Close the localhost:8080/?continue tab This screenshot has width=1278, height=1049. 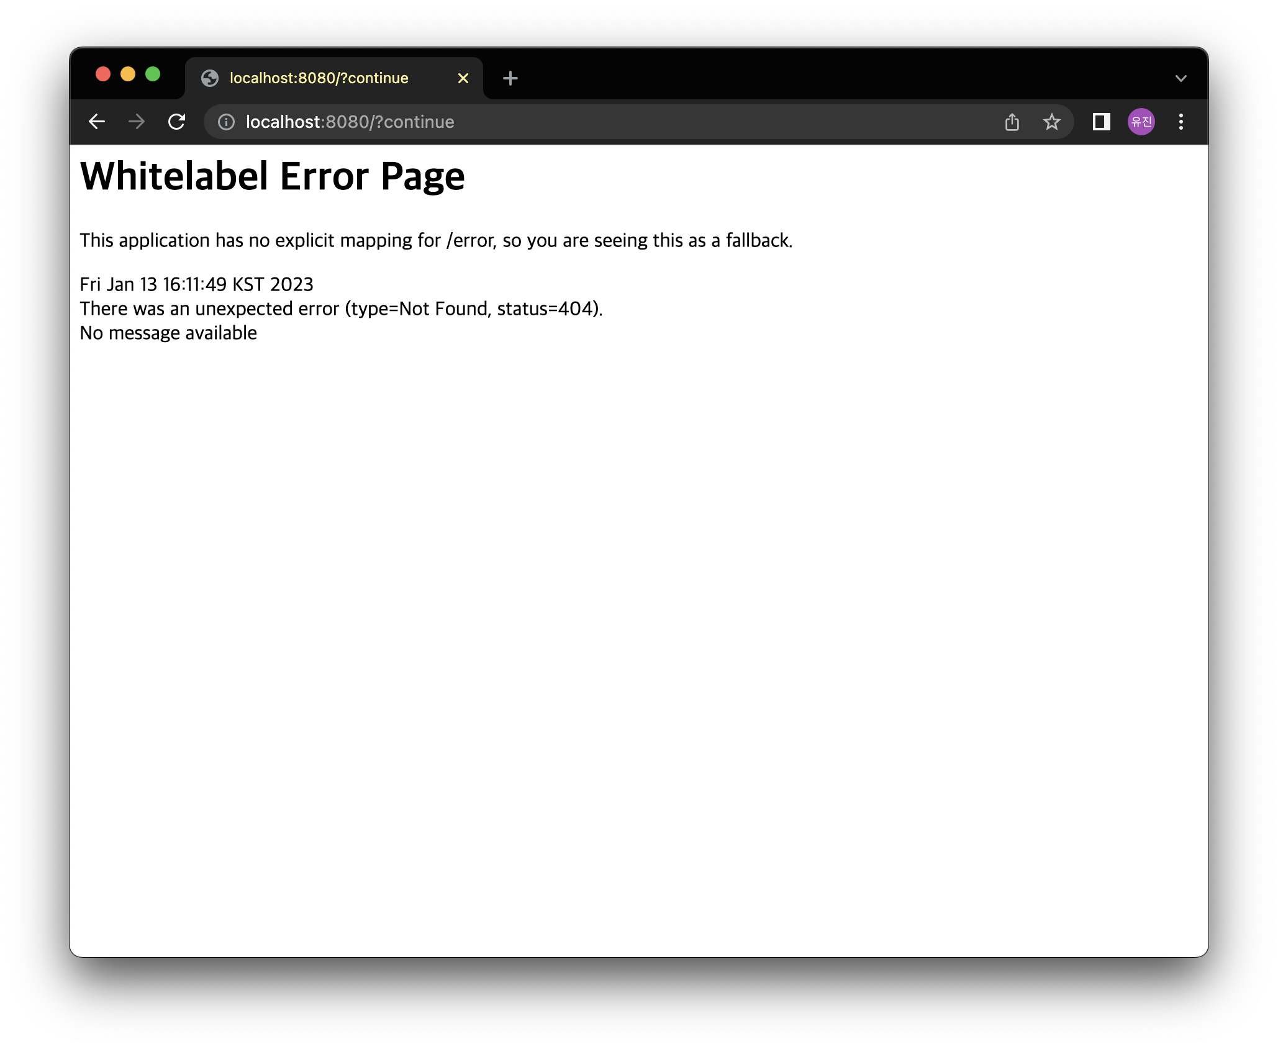pyautogui.click(x=463, y=78)
